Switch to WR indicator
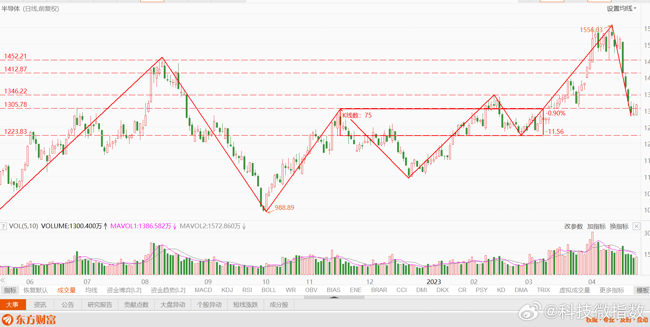The height and width of the screenshot is (327, 650). [x=291, y=290]
